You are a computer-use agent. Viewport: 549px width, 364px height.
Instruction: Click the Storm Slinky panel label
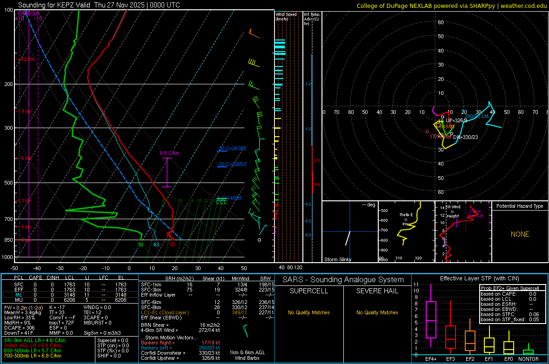(337, 259)
